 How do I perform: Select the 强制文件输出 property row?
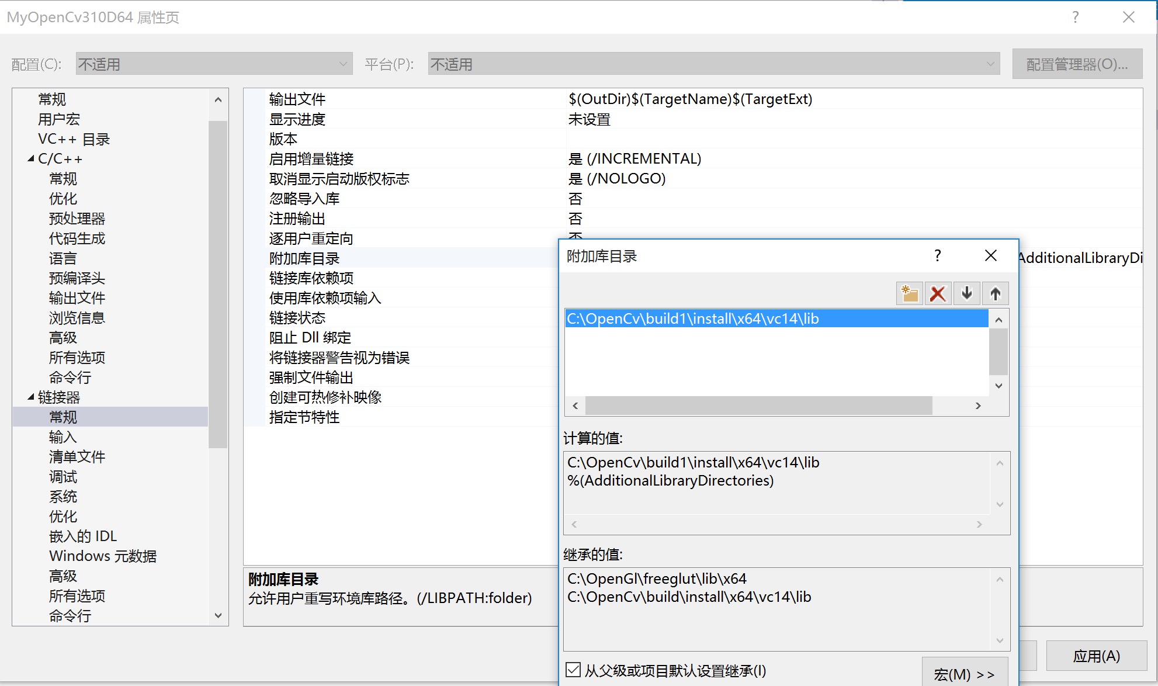(401, 377)
